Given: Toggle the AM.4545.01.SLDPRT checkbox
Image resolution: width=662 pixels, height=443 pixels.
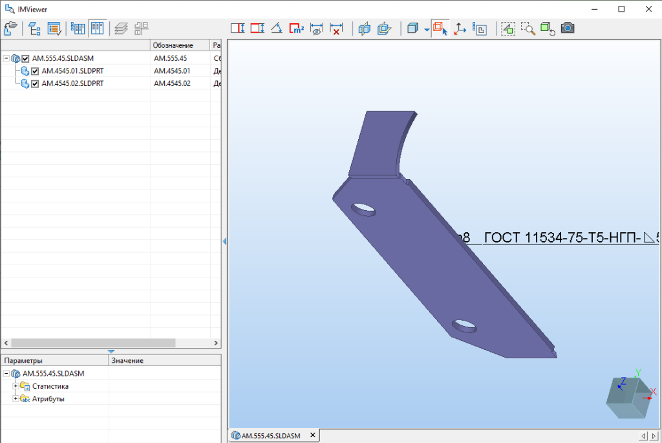Looking at the screenshot, I should tap(36, 71).
